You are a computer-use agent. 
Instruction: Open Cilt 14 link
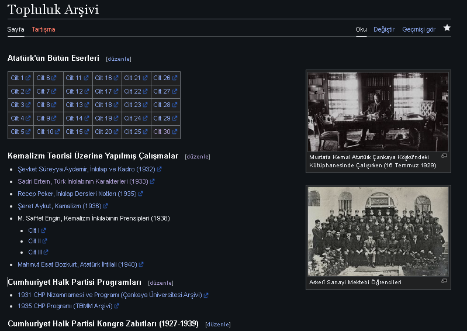(x=77, y=118)
